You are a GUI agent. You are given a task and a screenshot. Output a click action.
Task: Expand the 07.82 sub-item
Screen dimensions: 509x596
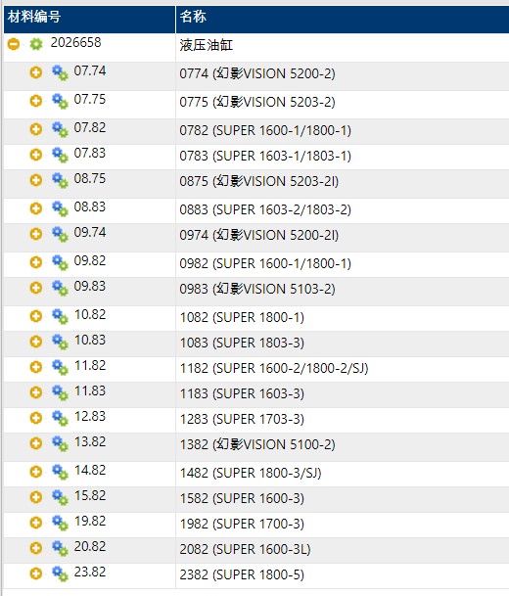(x=36, y=129)
